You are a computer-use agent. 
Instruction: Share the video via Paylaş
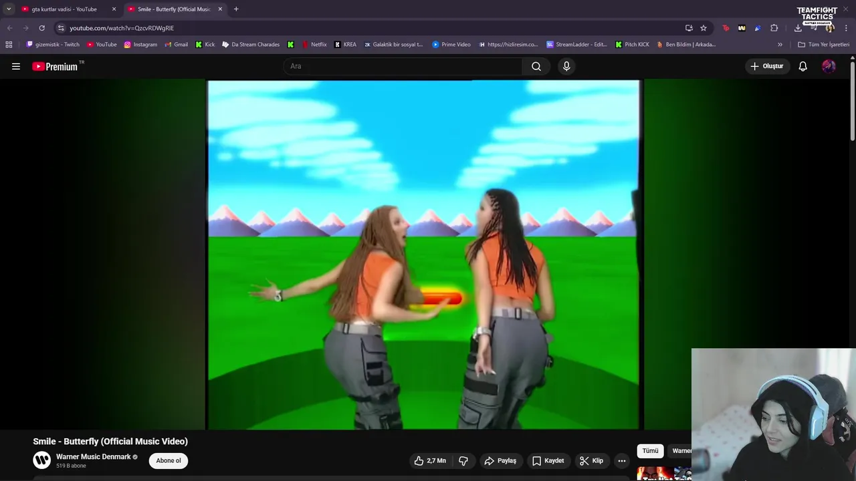500,461
